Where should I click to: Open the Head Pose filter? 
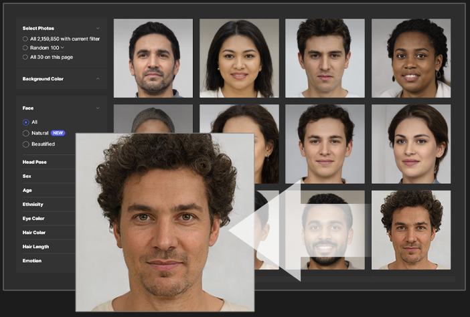pyautogui.click(x=35, y=162)
